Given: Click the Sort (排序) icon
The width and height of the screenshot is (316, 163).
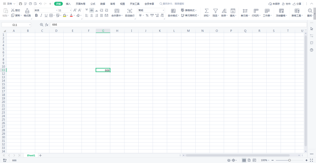Looking at the screenshot, I should click(224, 11).
